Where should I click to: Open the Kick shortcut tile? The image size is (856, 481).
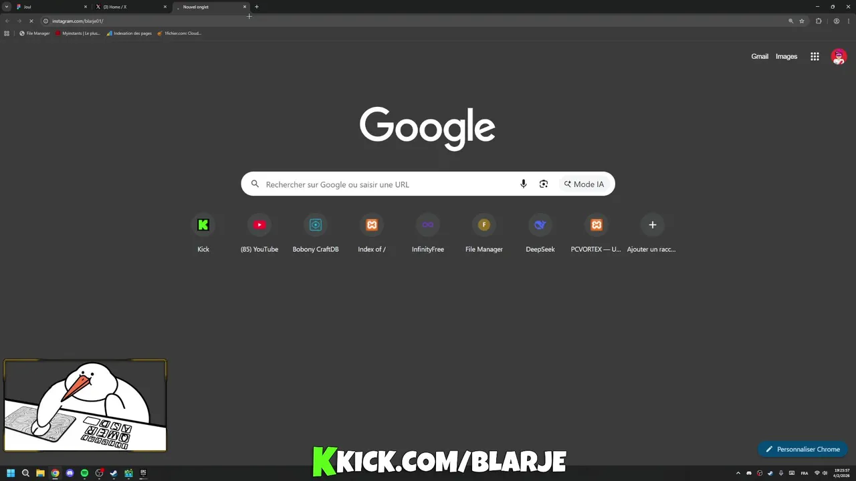(203, 233)
